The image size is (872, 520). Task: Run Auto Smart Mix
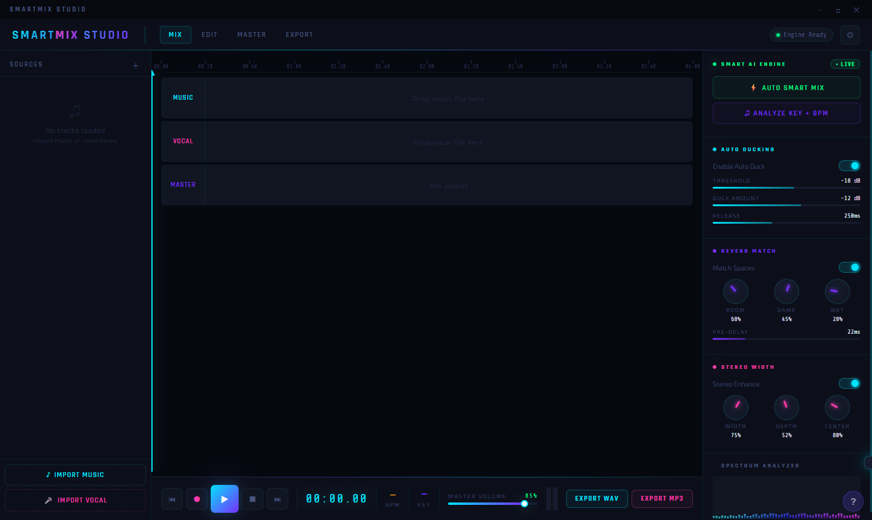(787, 88)
